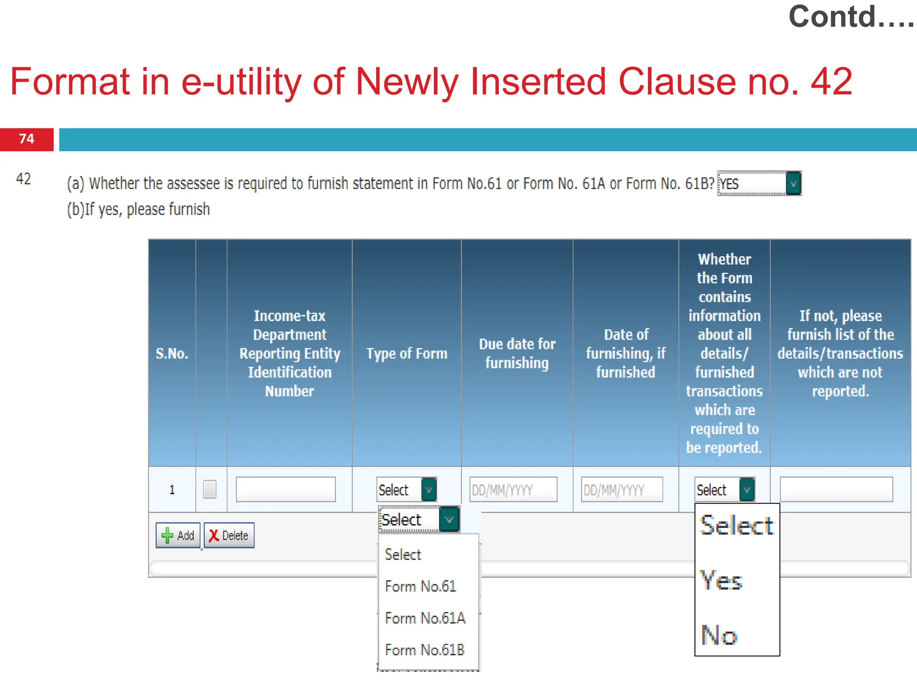Click the S.No. column header
The height and width of the screenshot is (687, 917).
172,353
